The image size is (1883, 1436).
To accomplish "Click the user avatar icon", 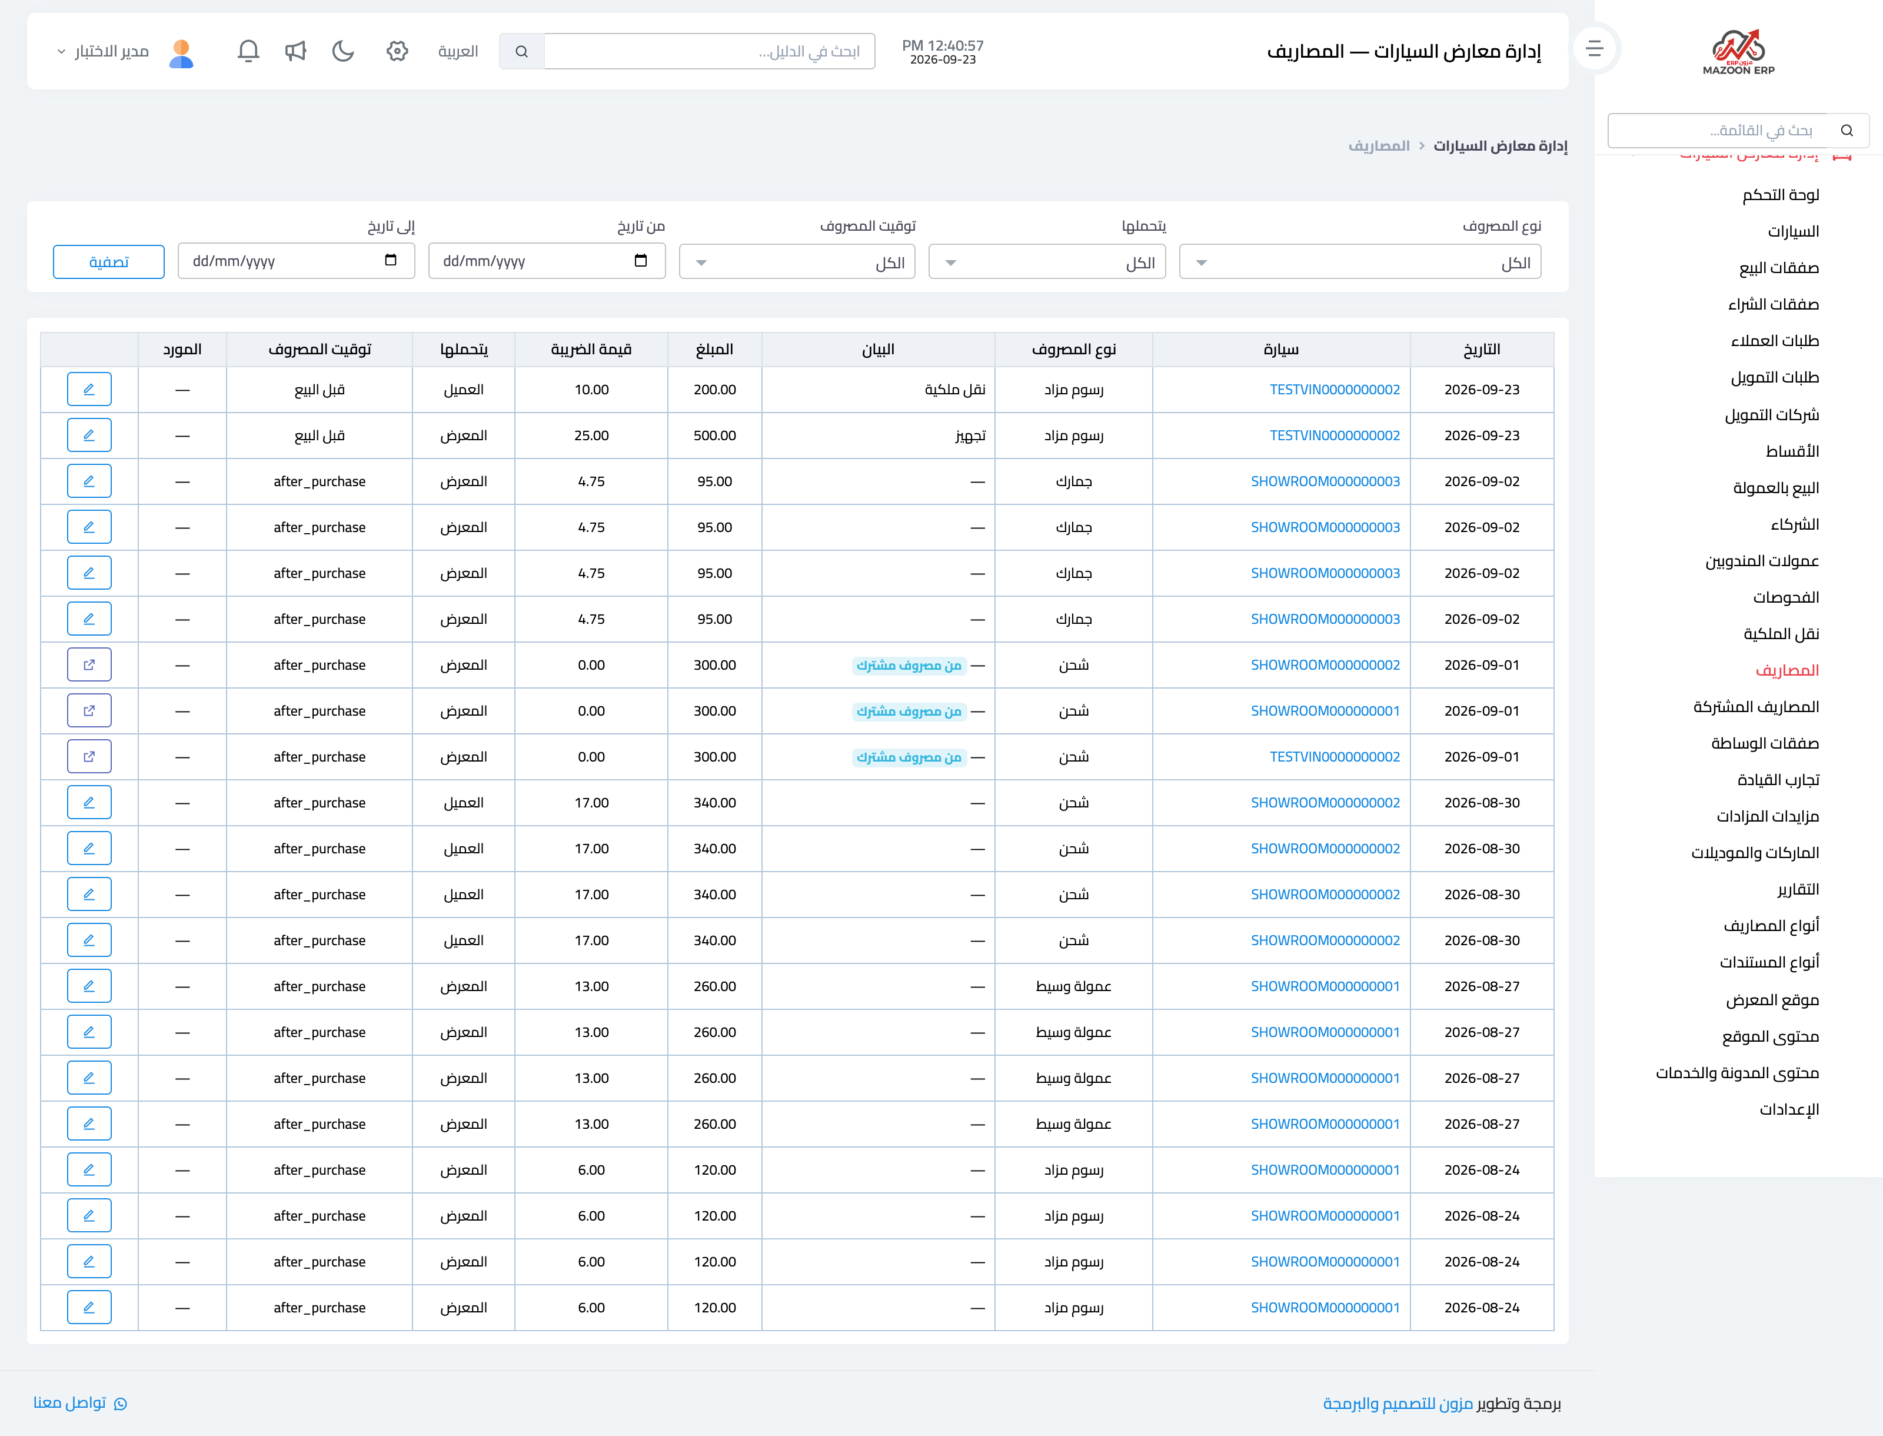I will pos(181,52).
